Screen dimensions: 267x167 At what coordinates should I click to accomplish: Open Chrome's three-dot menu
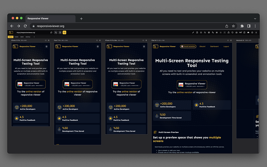255,26
